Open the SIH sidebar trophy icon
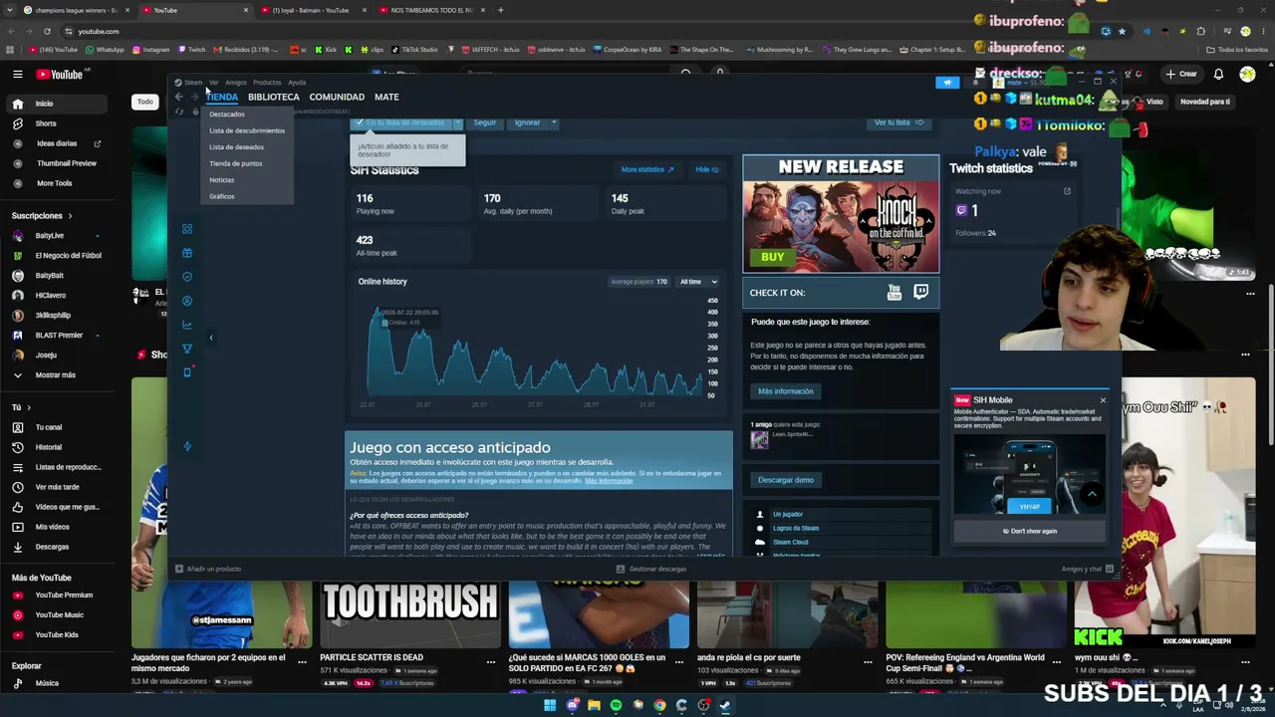This screenshot has height=717, width=1275. pos(187,349)
